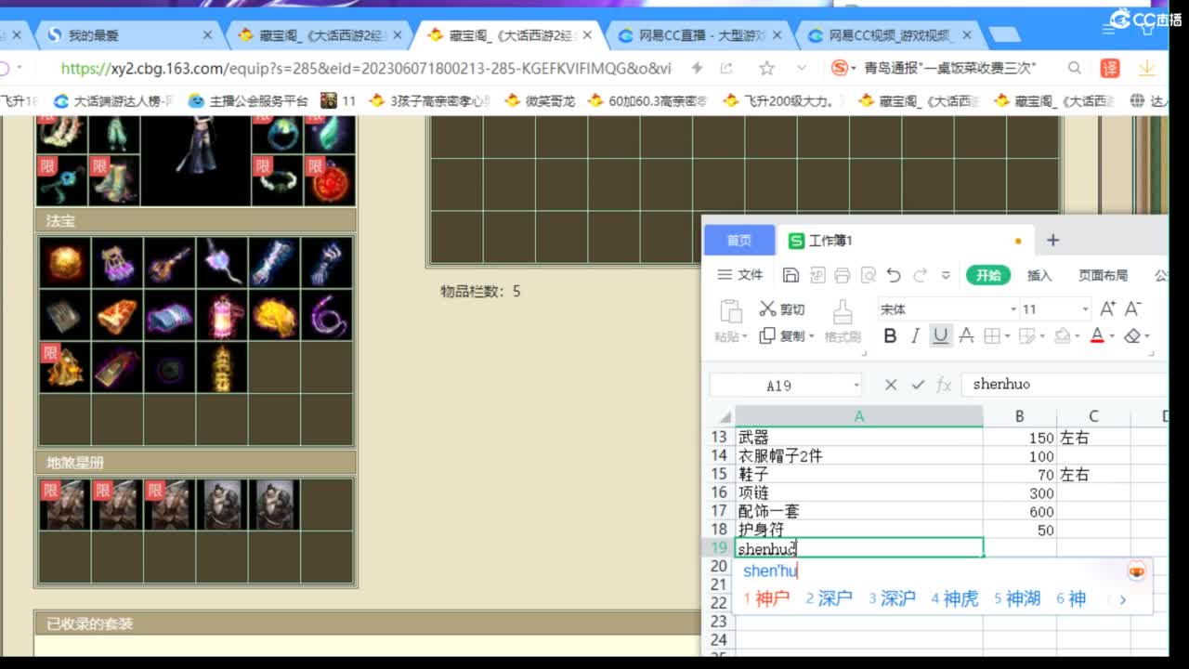
Task: Open 大话端游达人榜 bookmark
Action: [114, 100]
